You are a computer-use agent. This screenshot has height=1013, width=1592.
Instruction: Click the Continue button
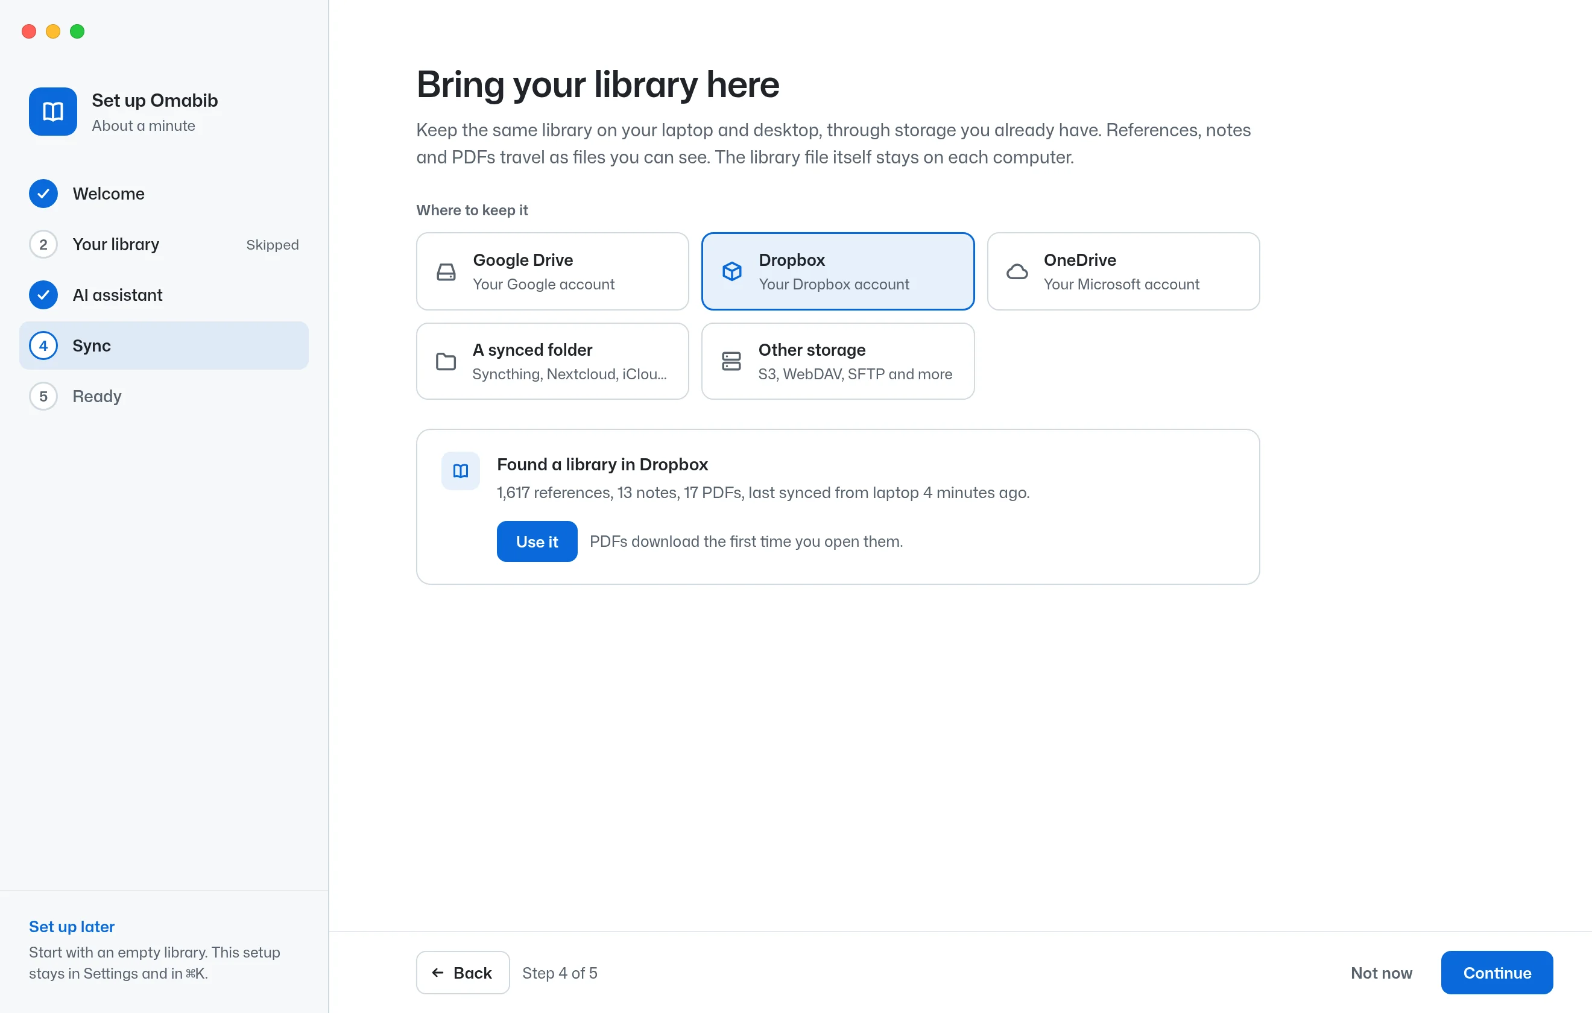[1497, 973]
